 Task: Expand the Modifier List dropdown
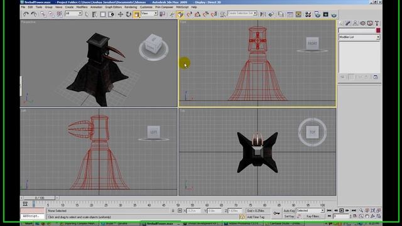pos(359,37)
